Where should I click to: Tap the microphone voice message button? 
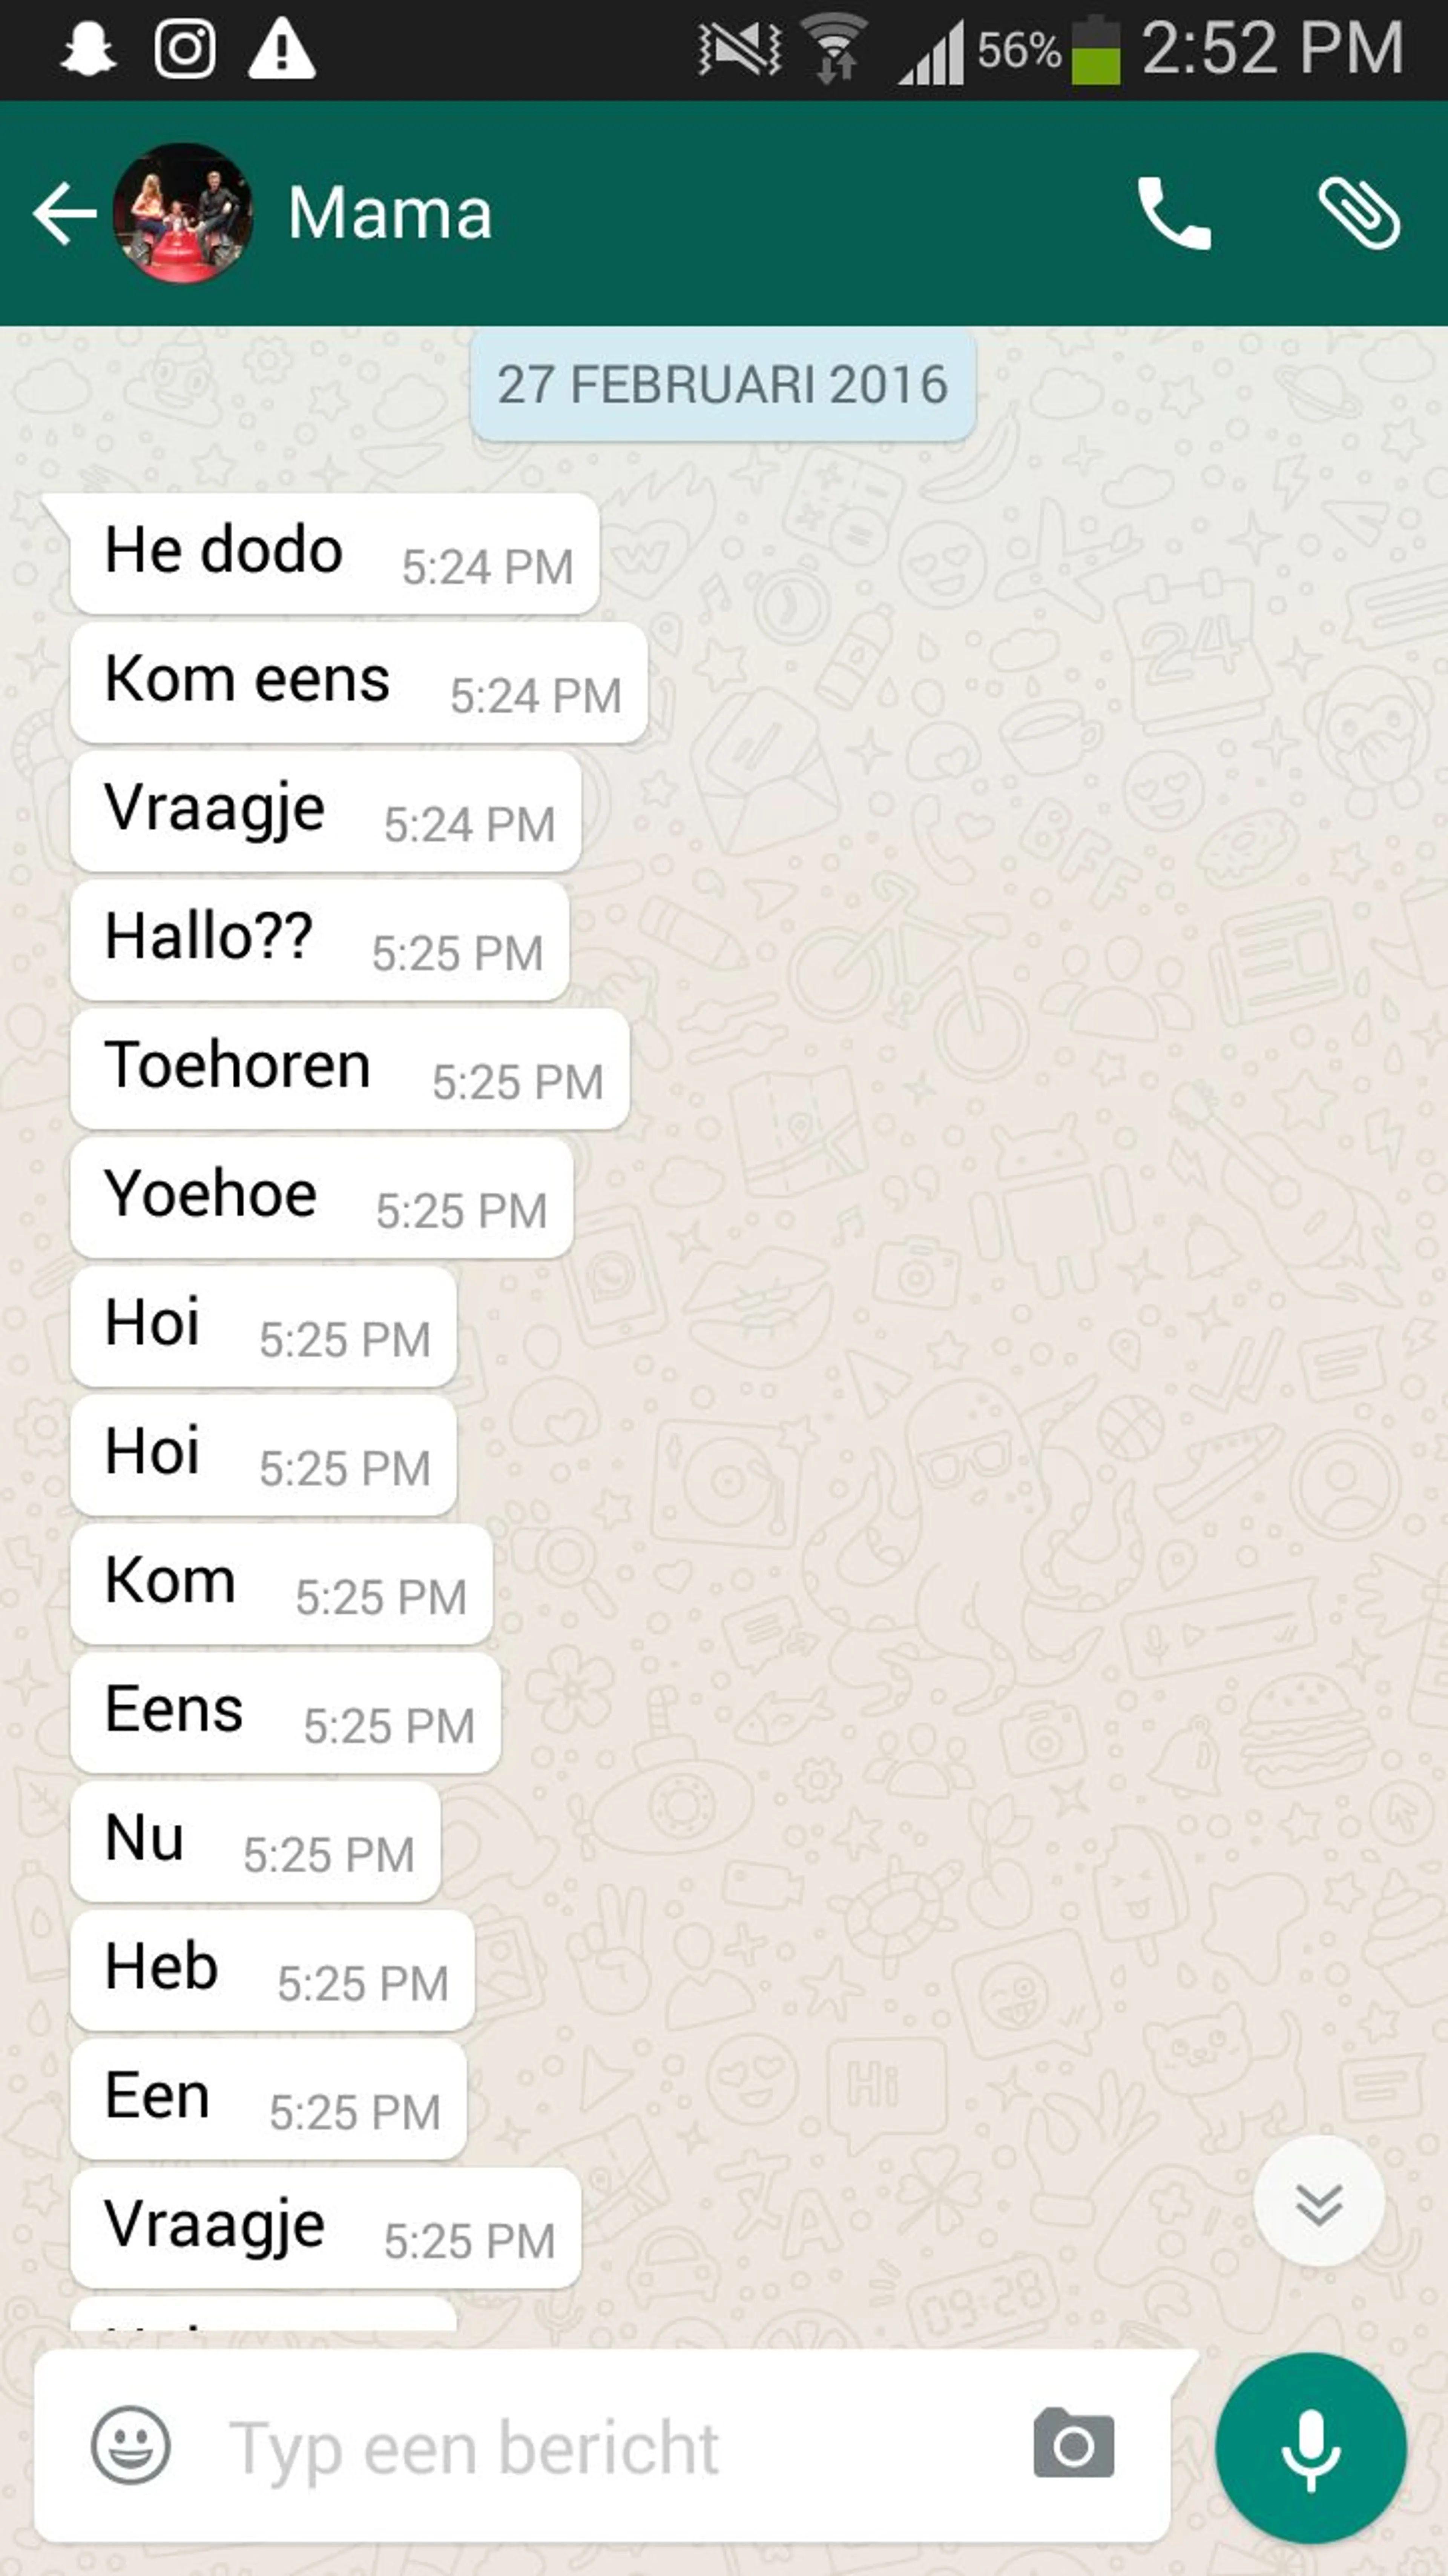[1310, 2448]
